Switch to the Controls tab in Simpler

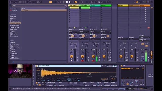coord(110,66)
